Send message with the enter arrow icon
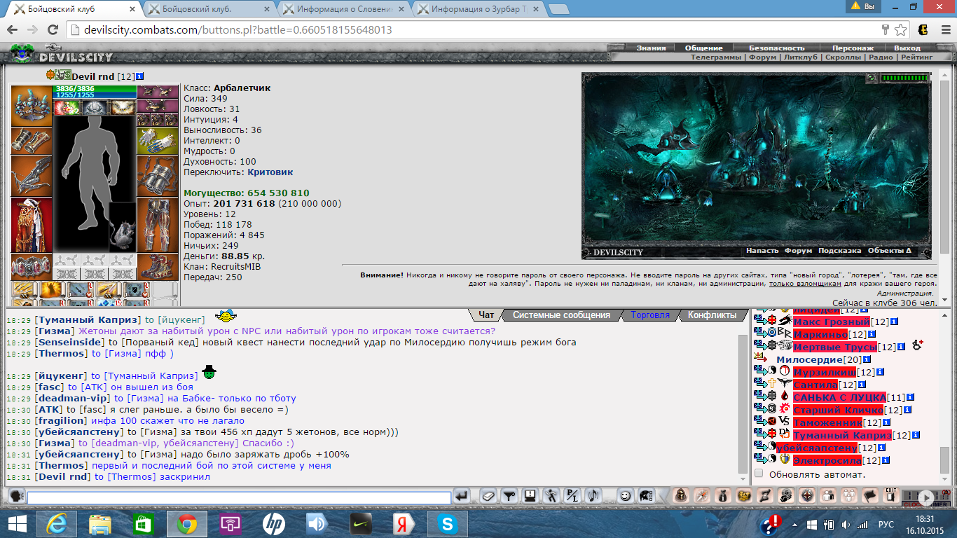 click(462, 496)
